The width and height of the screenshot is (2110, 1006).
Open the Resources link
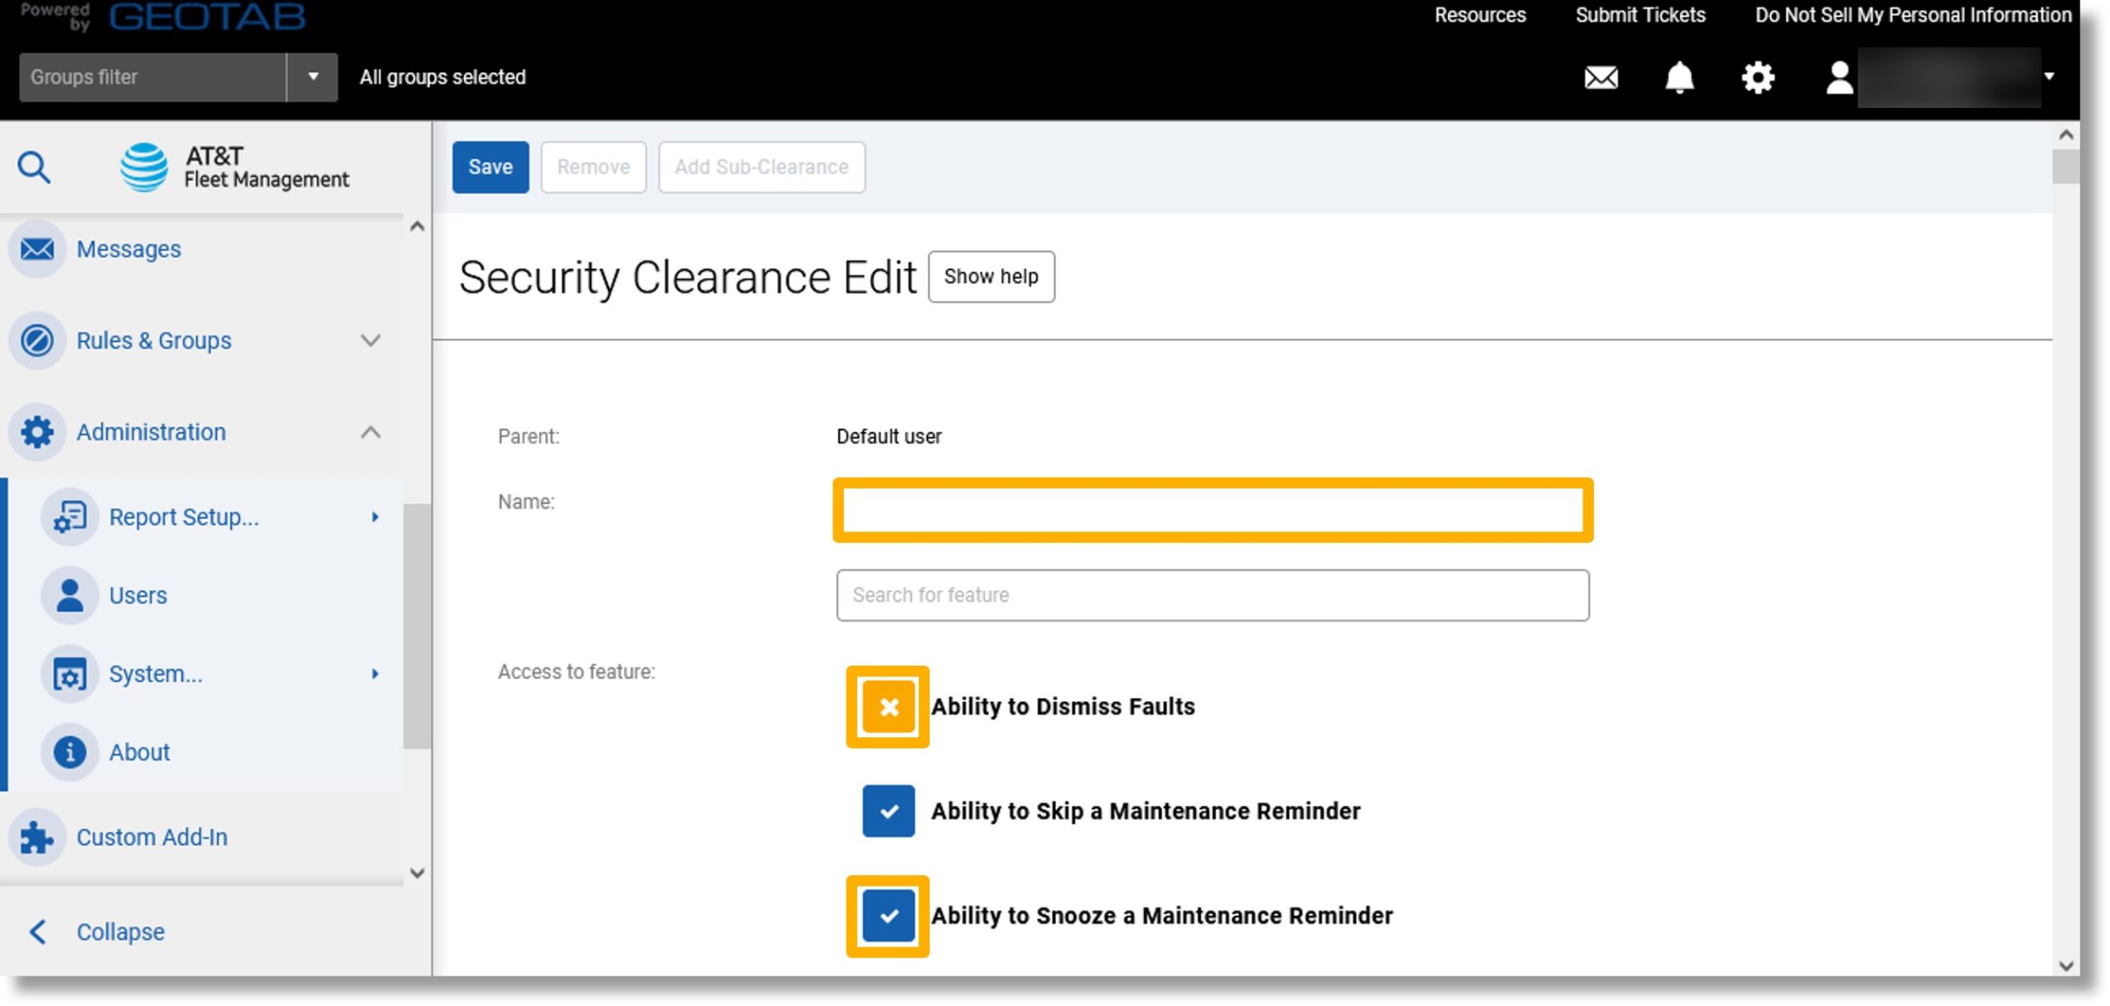click(1479, 15)
